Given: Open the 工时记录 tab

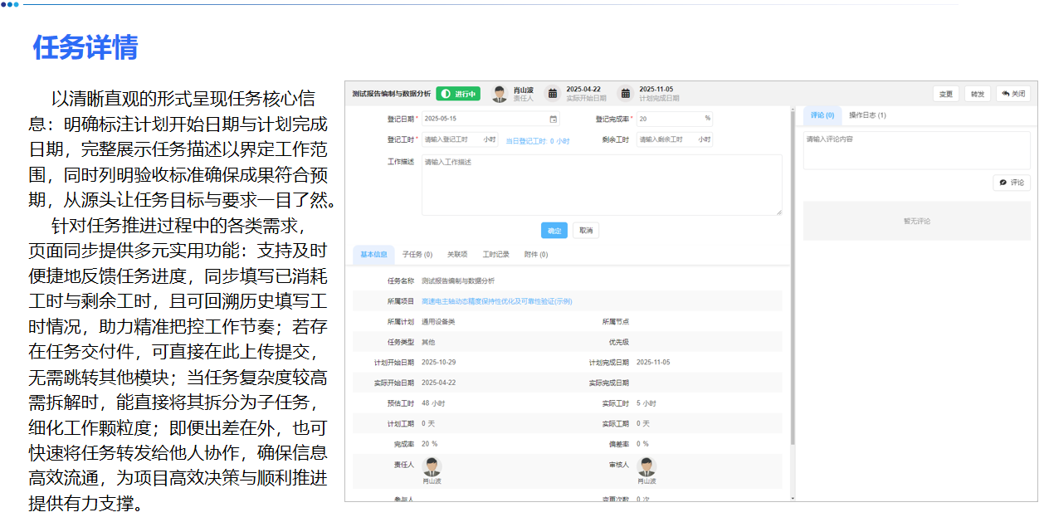Looking at the screenshot, I should 496,254.
